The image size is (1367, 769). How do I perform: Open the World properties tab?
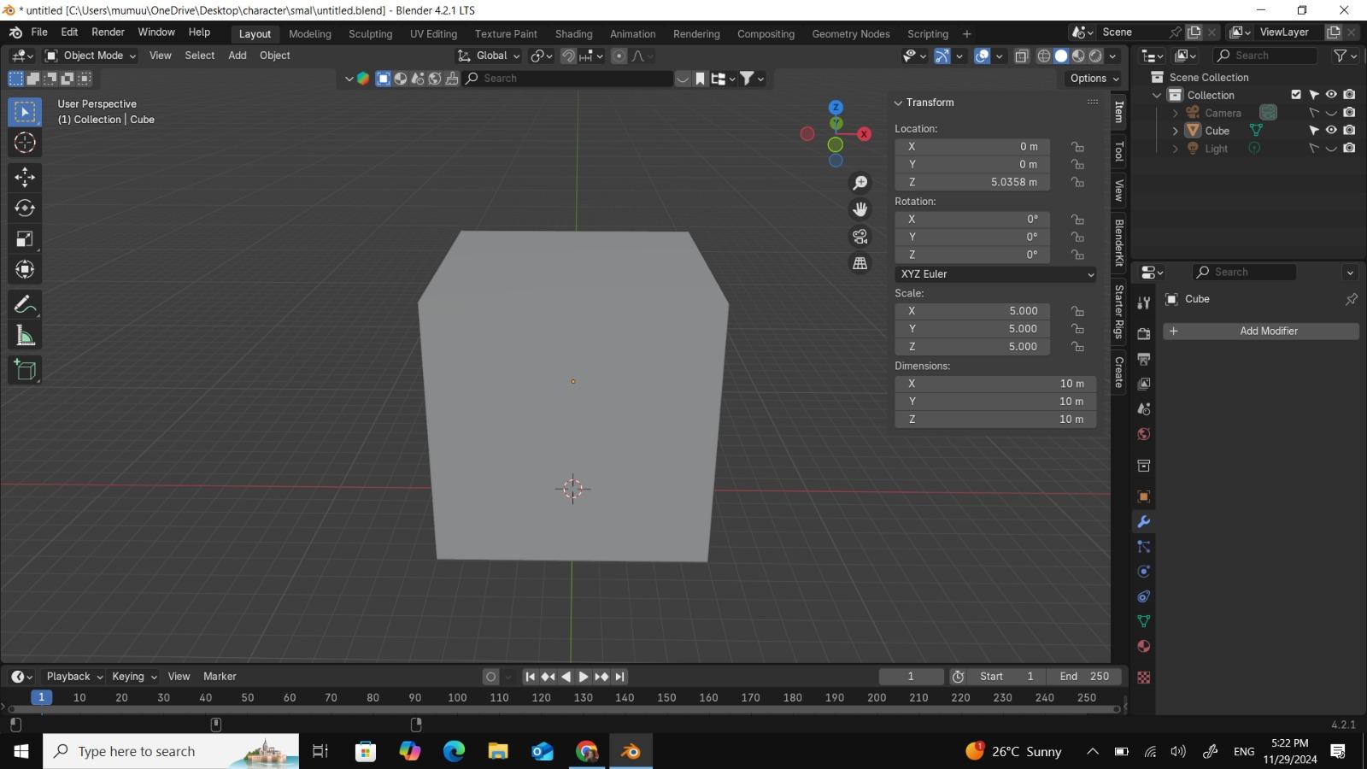pyautogui.click(x=1144, y=434)
